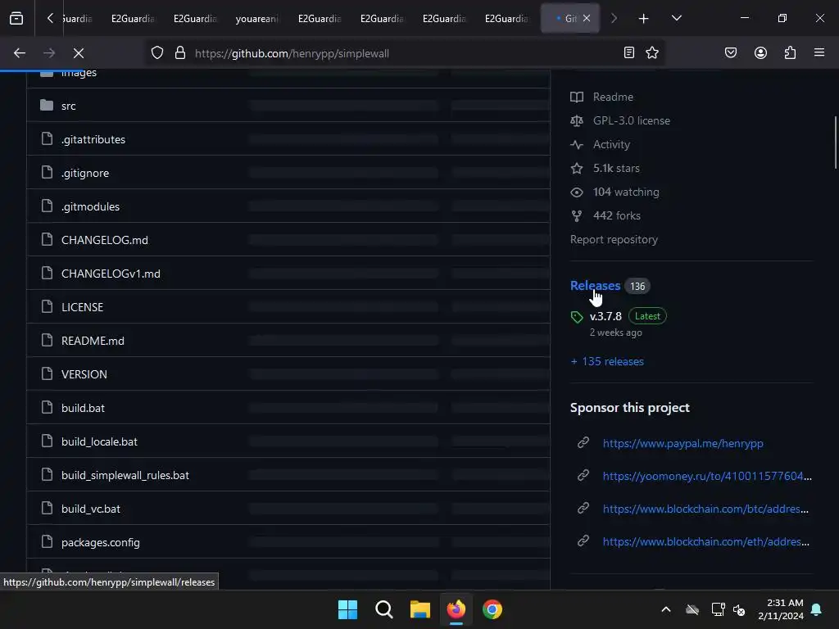Open packages.config file
The image size is (839, 629).
pyautogui.click(x=101, y=543)
